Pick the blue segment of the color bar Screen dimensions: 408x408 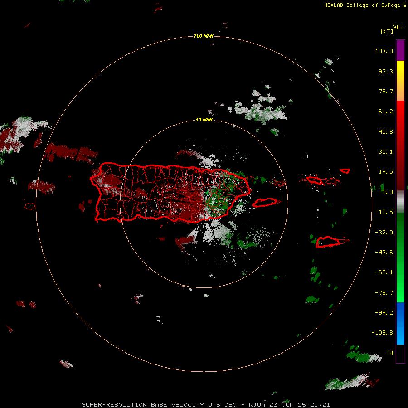400,323
